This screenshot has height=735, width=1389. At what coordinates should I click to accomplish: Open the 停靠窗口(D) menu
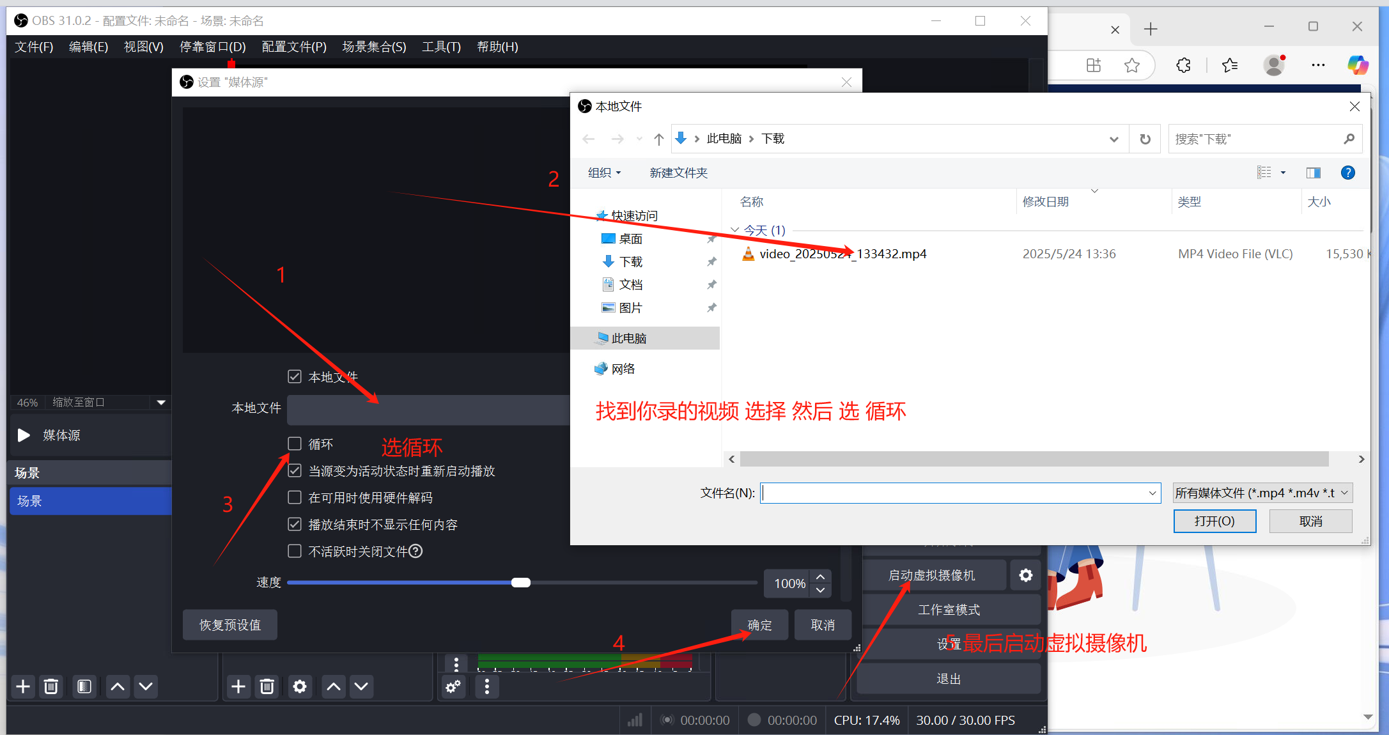[x=212, y=47]
